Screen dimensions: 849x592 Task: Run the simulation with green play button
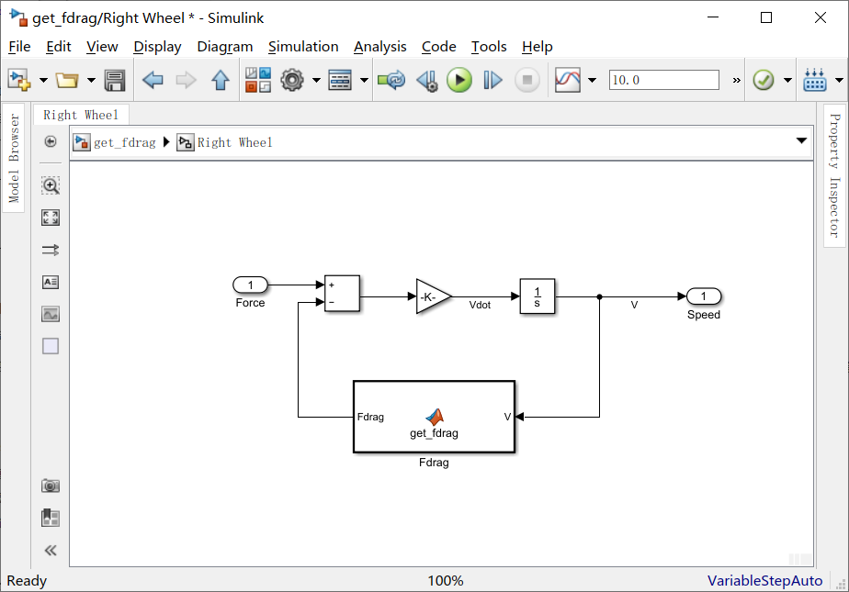459,80
